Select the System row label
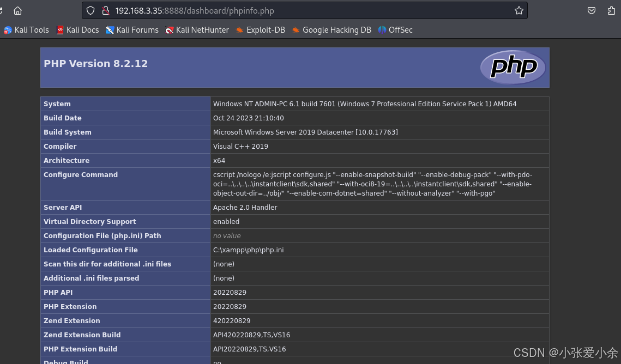Image resolution: width=621 pixels, height=364 pixels. point(57,104)
